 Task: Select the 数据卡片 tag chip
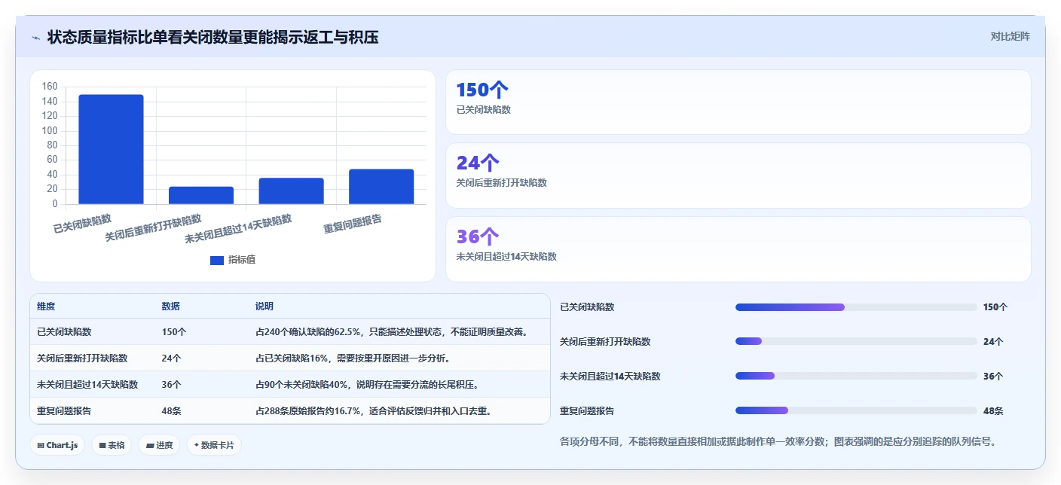click(x=214, y=445)
